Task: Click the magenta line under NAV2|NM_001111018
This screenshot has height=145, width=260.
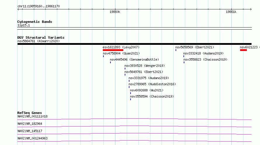Action: tap(134, 119)
